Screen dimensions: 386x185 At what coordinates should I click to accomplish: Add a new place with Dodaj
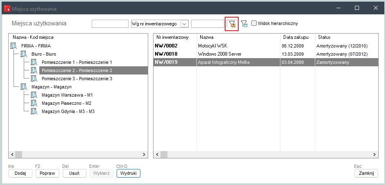point(20,173)
